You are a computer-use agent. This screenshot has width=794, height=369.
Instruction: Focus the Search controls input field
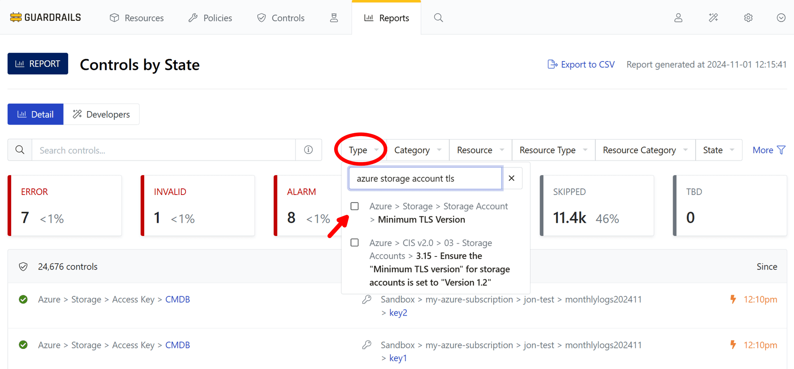coord(164,150)
